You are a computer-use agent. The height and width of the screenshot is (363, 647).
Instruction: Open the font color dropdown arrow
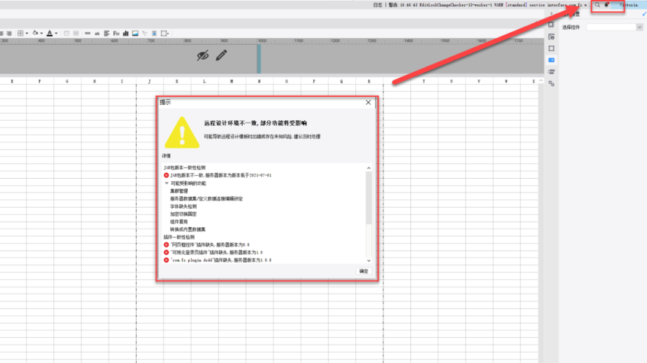point(56,33)
